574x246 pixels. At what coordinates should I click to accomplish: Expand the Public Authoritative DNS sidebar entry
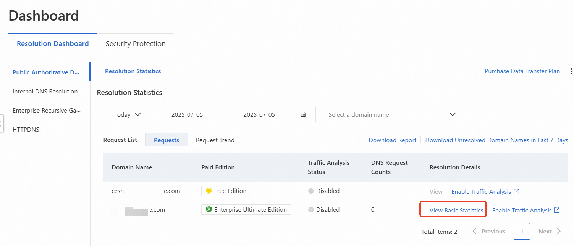tap(46, 72)
